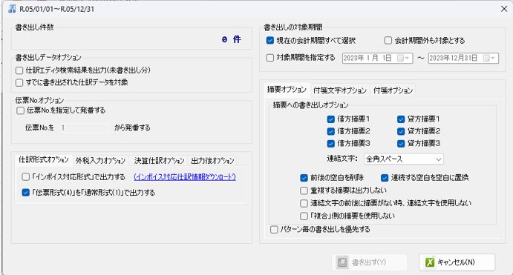Click the R.05/01/01~R.05/12/31 title text

57,9
